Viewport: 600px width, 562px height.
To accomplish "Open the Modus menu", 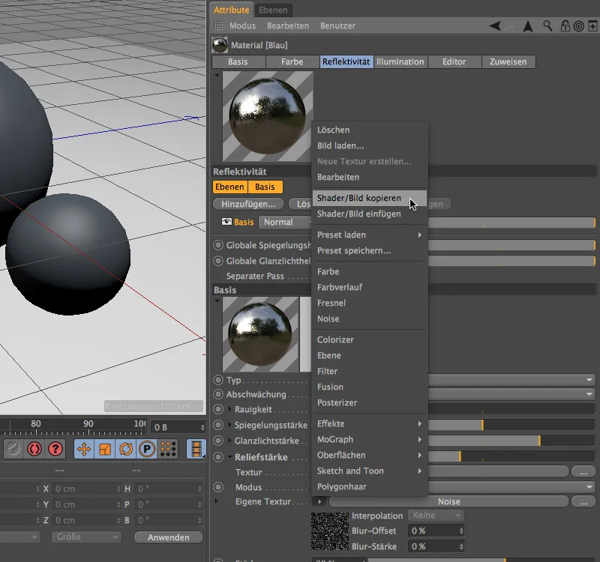I will 242,25.
